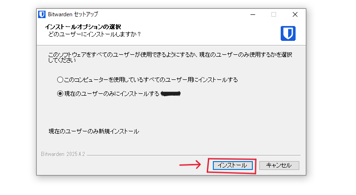Click the Bitwarden shield icon in title bar
Image resolution: width=356 pixels, height=195 pixels.
coord(42,14)
